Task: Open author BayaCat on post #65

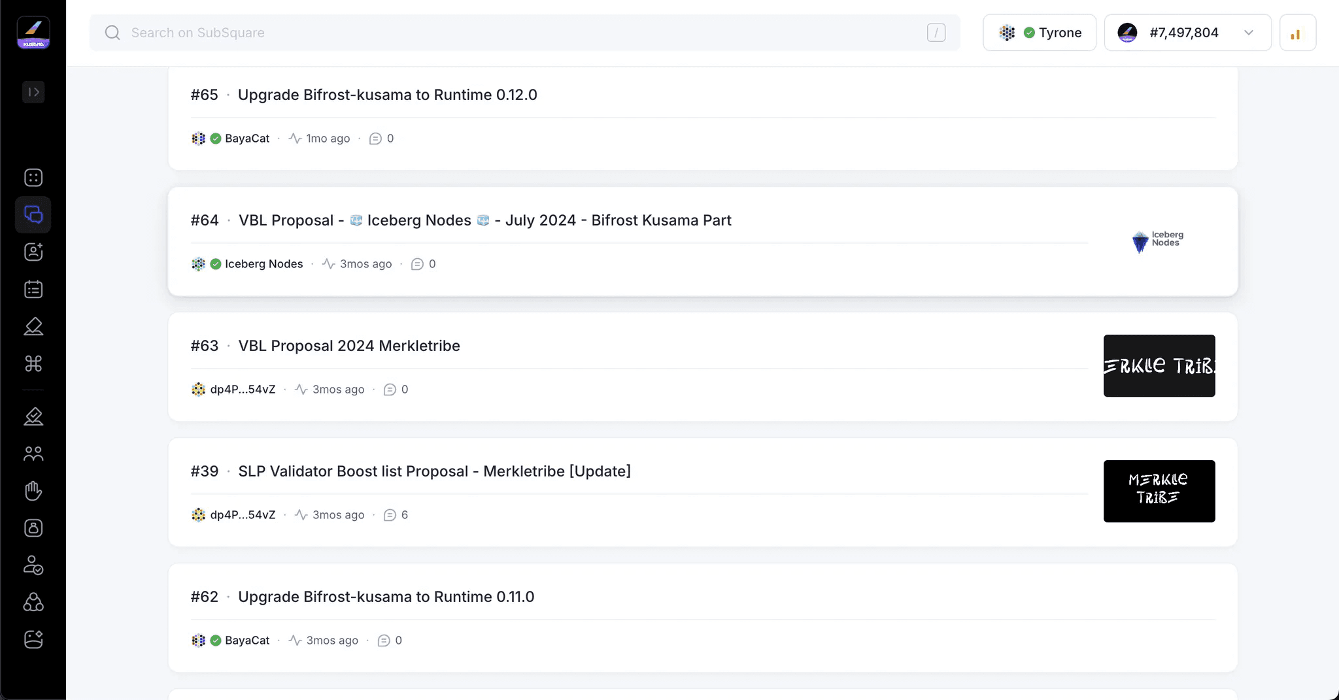Action: click(x=247, y=139)
